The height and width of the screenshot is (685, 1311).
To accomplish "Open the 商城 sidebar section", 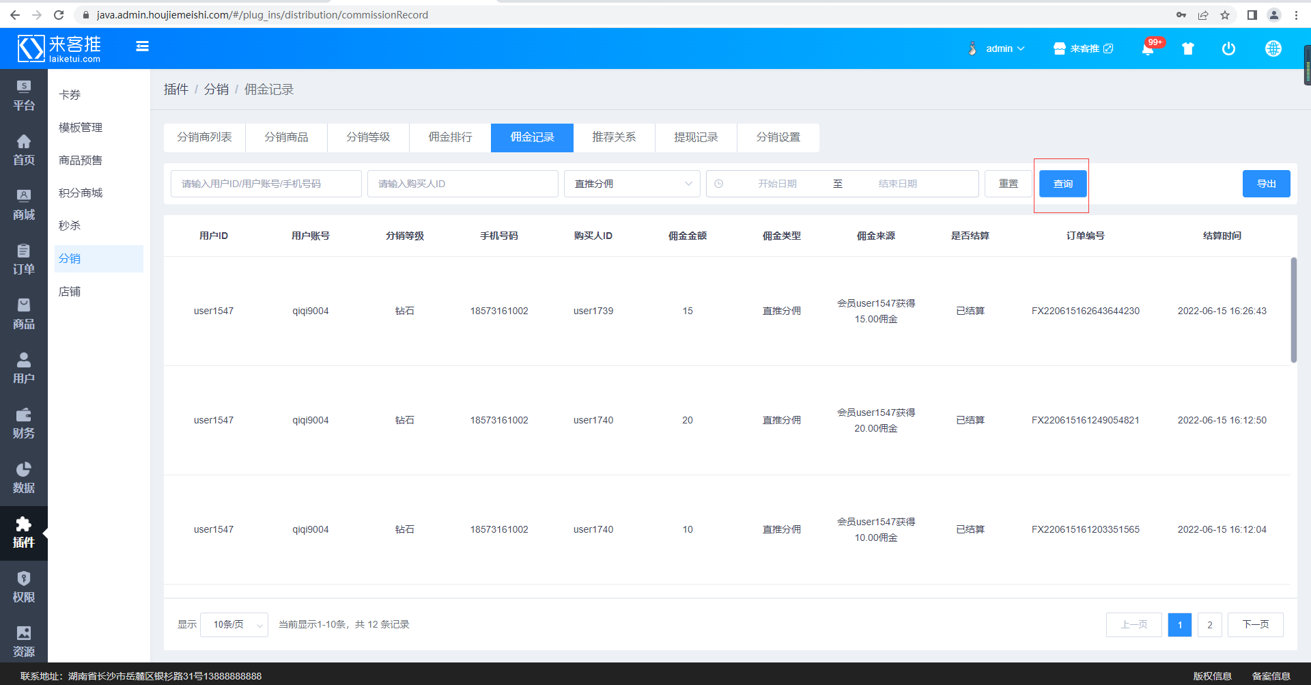I will pyautogui.click(x=24, y=206).
